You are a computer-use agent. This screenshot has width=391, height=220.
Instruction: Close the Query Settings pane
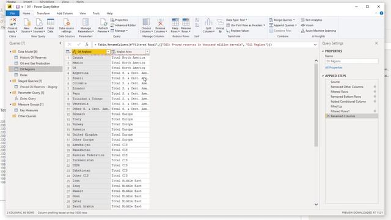(x=376, y=43)
